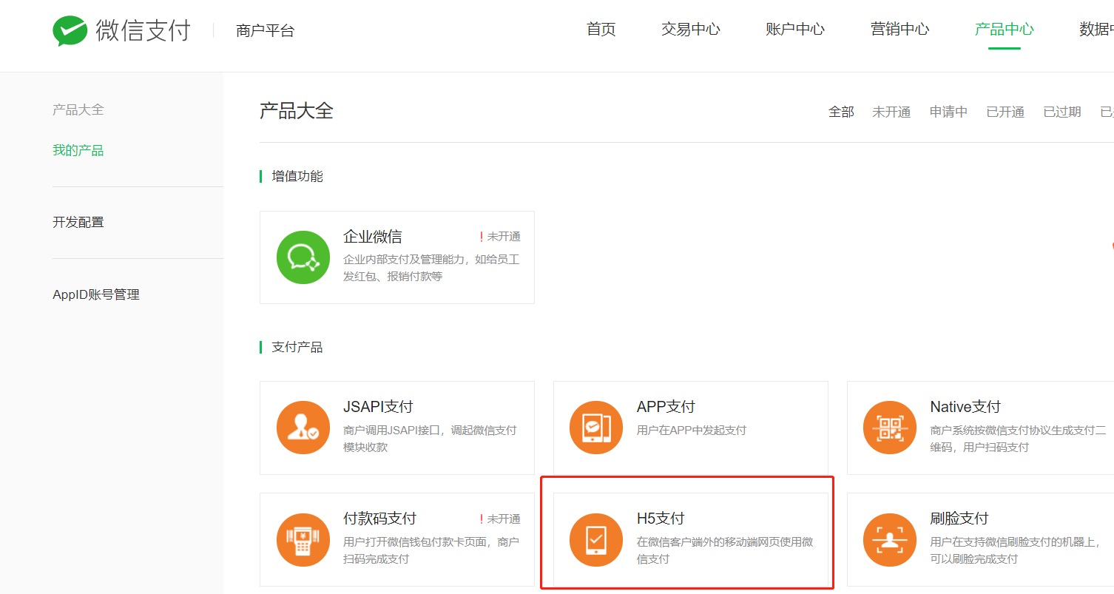Click the 付款码支付 POS terminal icon

(x=303, y=539)
